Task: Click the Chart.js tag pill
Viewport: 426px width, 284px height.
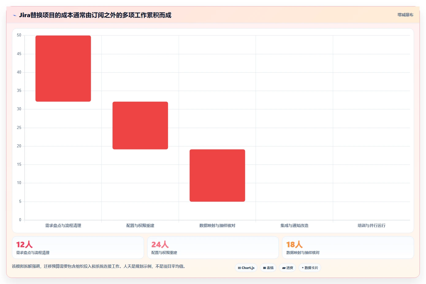Action: [246, 268]
